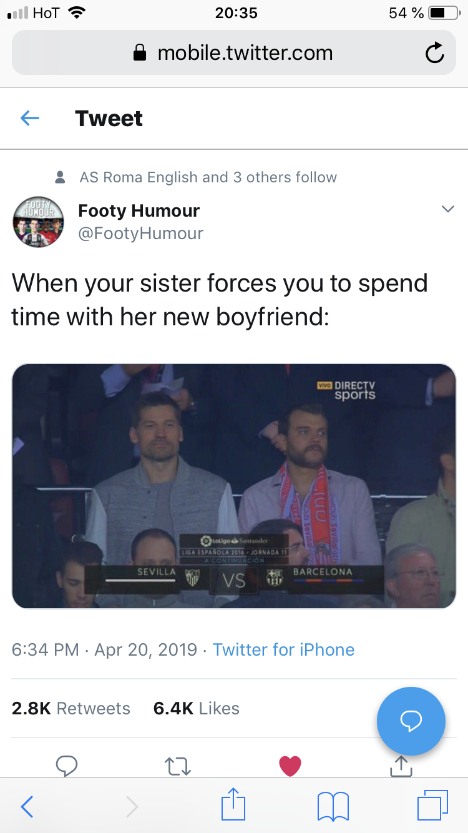This screenshot has width=468, height=833.
Task: Open Safari bookmarks book icon
Action: coord(333,807)
